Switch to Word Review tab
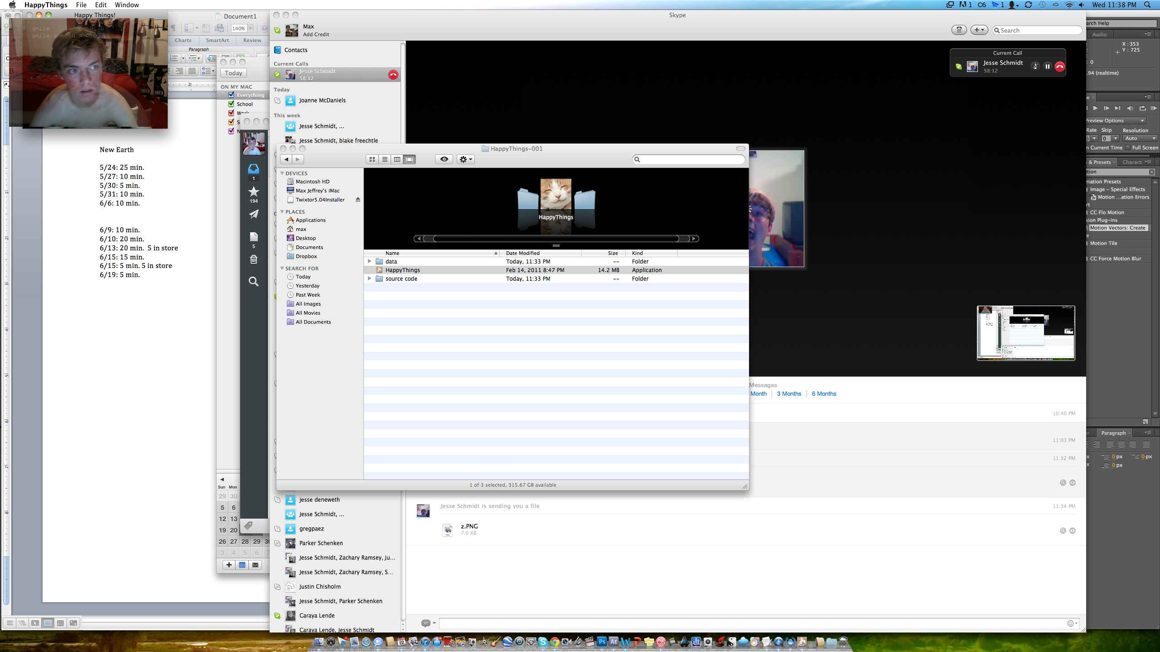The height and width of the screenshot is (652, 1160). [252, 40]
